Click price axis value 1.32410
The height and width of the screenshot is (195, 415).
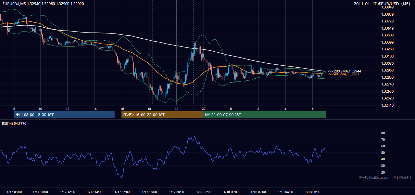coord(387,105)
